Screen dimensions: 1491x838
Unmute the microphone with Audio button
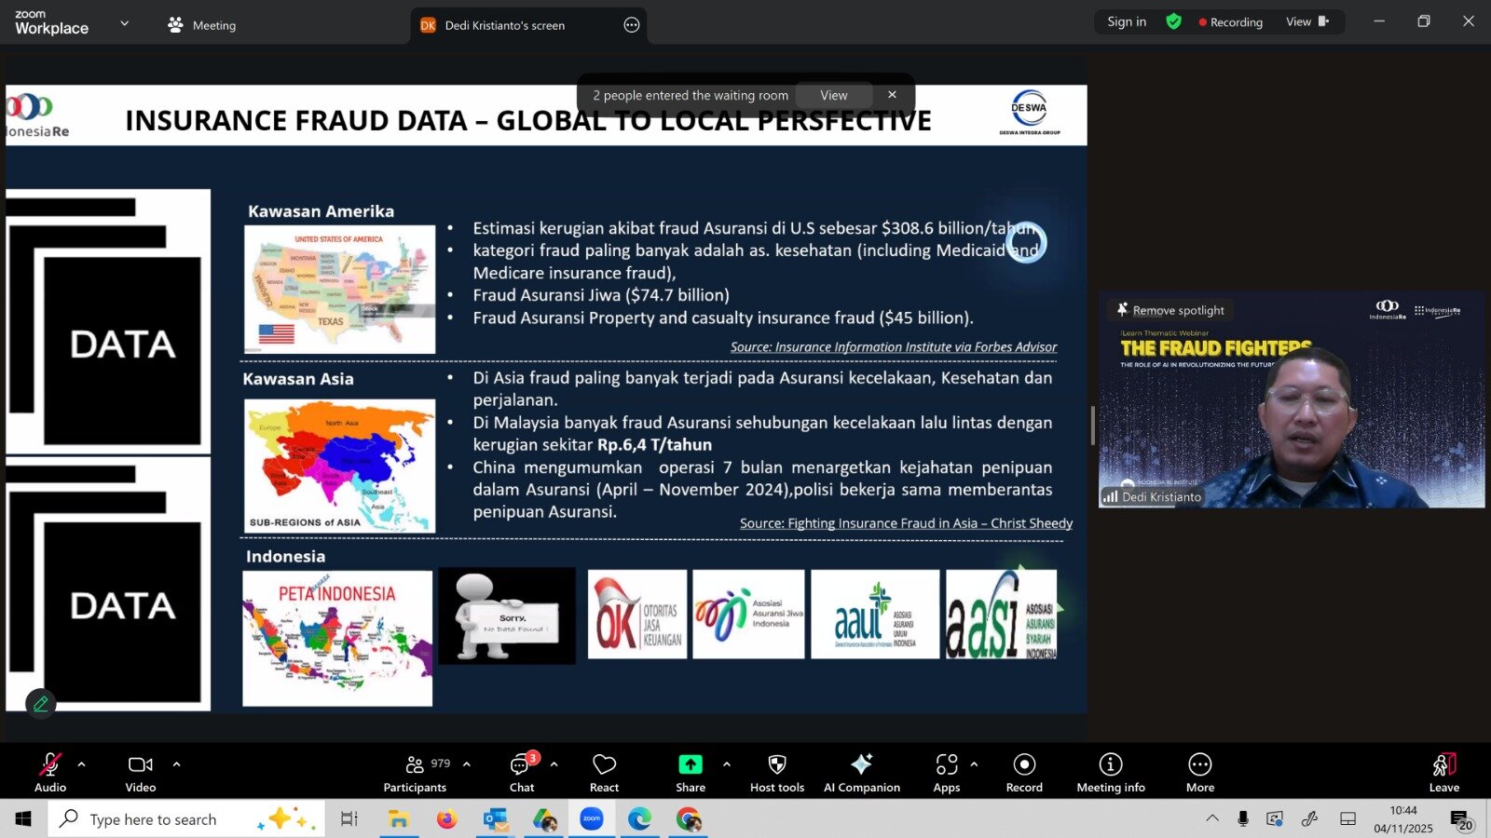tap(50, 773)
